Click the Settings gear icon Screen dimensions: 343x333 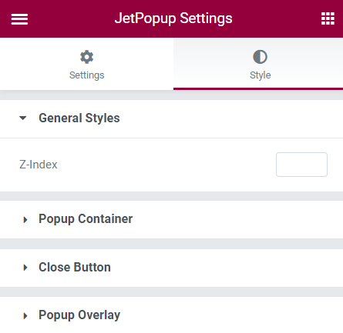click(x=86, y=57)
